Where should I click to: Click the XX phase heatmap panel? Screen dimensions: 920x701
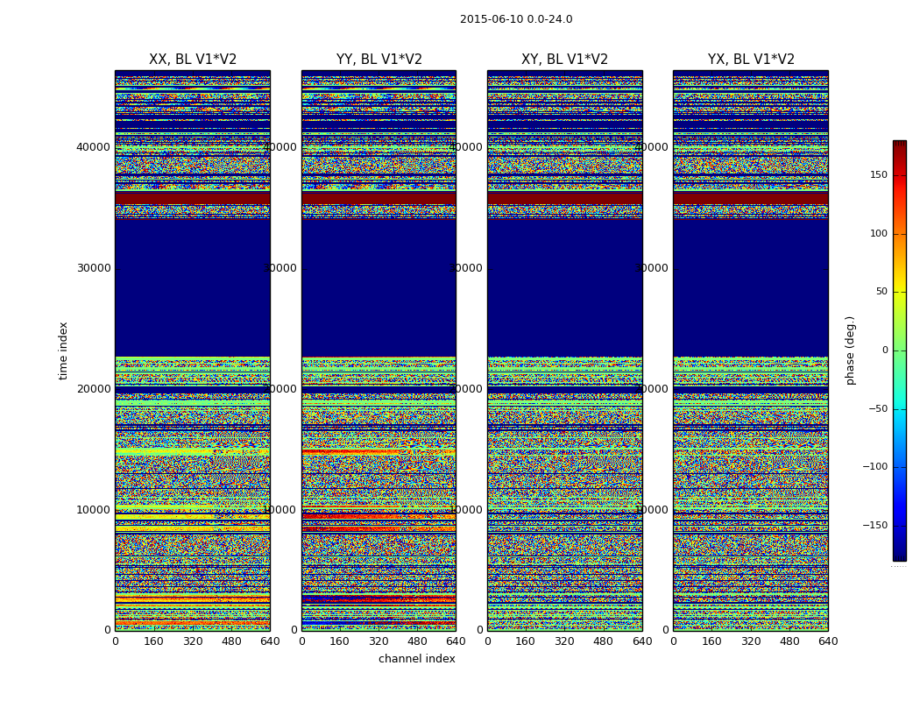(x=193, y=350)
